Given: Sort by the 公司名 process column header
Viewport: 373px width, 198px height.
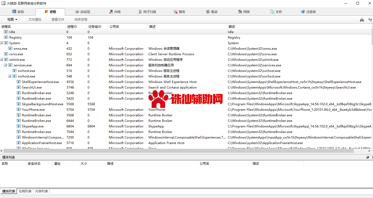Looking at the screenshot, I should click(x=127, y=26).
